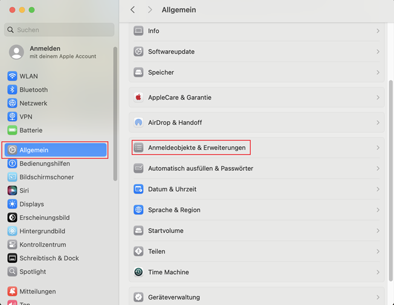Click the Suchen search field

coord(59,30)
